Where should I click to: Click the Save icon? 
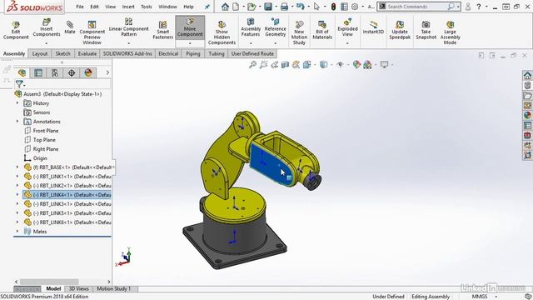pyautogui.click(x=268, y=7)
